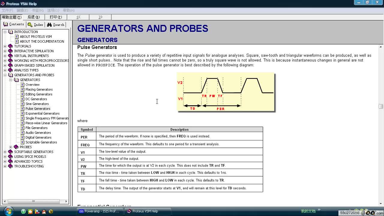Click the 帮助主题 toolbar button

(11, 17)
